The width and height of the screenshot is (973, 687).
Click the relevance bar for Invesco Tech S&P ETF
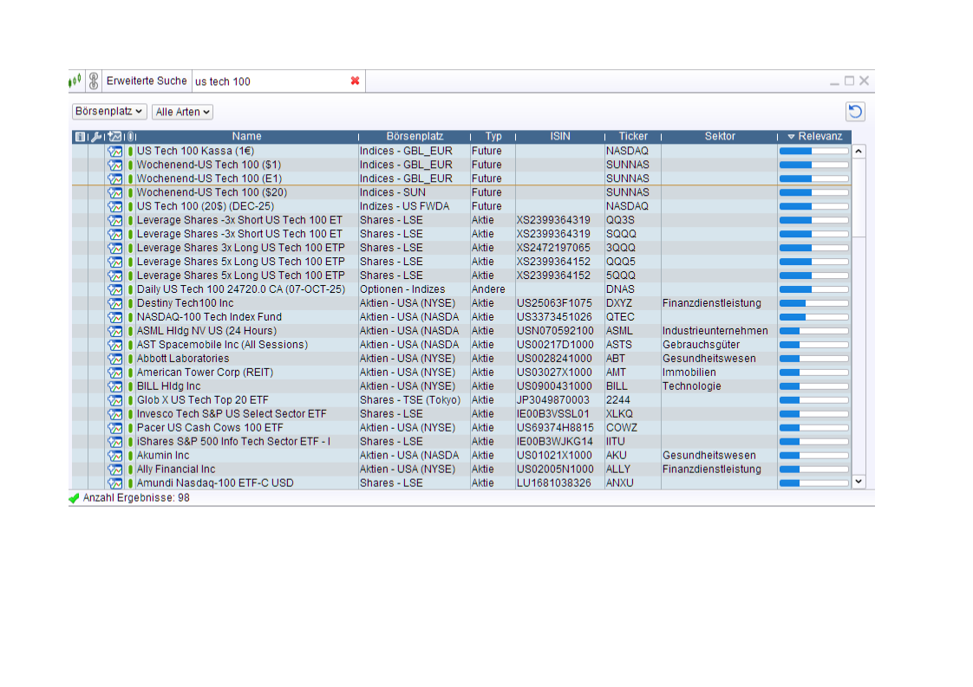tap(813, 414)
